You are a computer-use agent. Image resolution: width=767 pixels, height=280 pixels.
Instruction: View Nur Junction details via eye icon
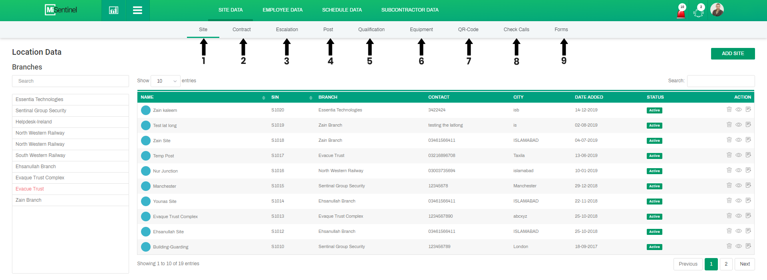point(739,170)
